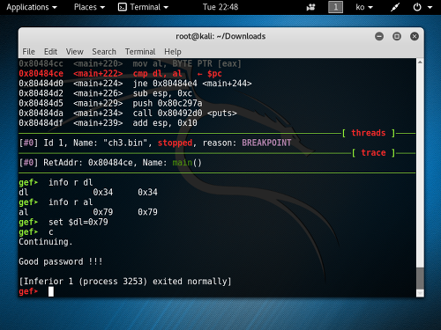This screenshot has height=330, width=441.
Task: Click the screen recording camera icon
Action: click(310, 7)
